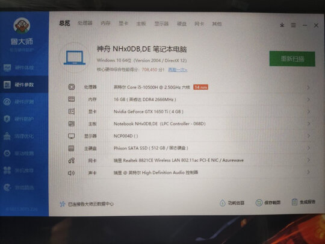Expand the 声卡 row chevron
Image resolution: width=325 pixels, height=244 pixels.
coord(309,172)
